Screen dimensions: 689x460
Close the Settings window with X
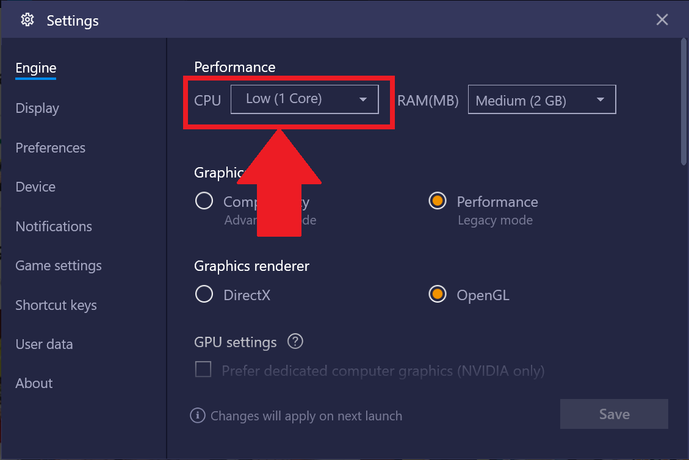coord(662,20)
